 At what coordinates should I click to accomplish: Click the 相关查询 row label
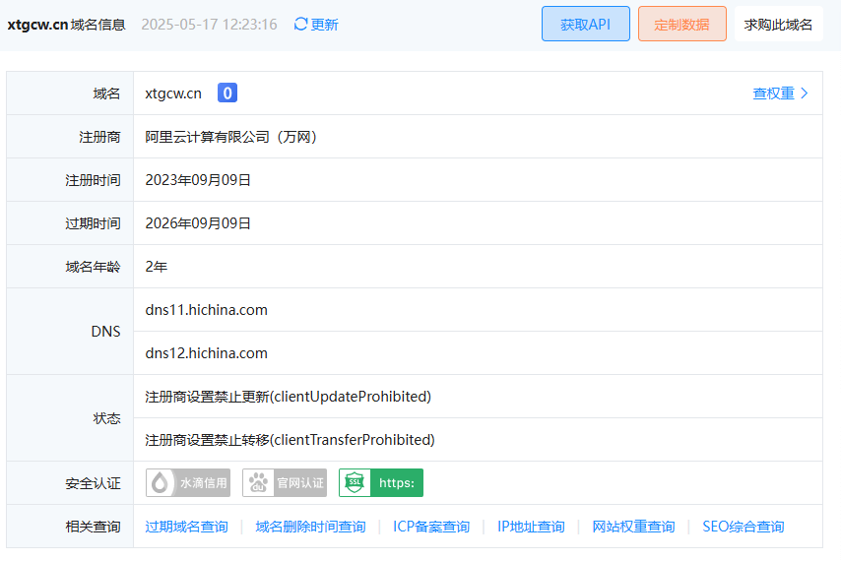(93, 527)
